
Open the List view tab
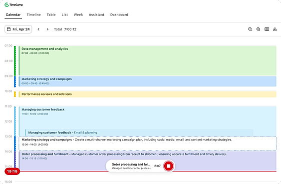pyautogui.click(x=65, y=14)
